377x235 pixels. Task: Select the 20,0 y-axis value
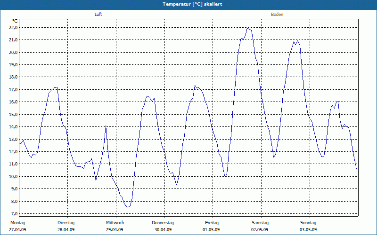click(13, 52)
